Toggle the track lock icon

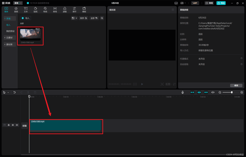tap(9, 125)
